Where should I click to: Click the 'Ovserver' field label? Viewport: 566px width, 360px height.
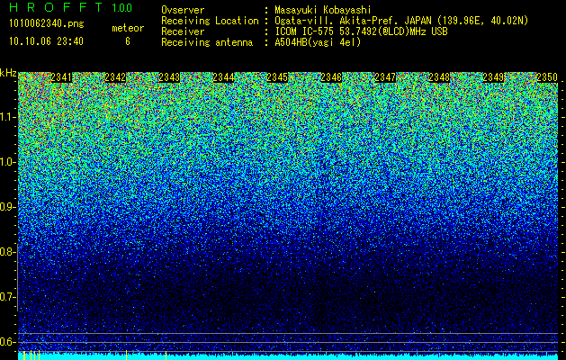pos(183,10)
